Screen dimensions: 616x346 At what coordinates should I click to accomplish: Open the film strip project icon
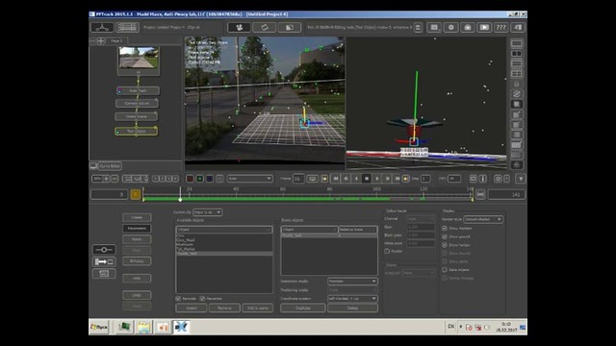(x=127, y=27)
